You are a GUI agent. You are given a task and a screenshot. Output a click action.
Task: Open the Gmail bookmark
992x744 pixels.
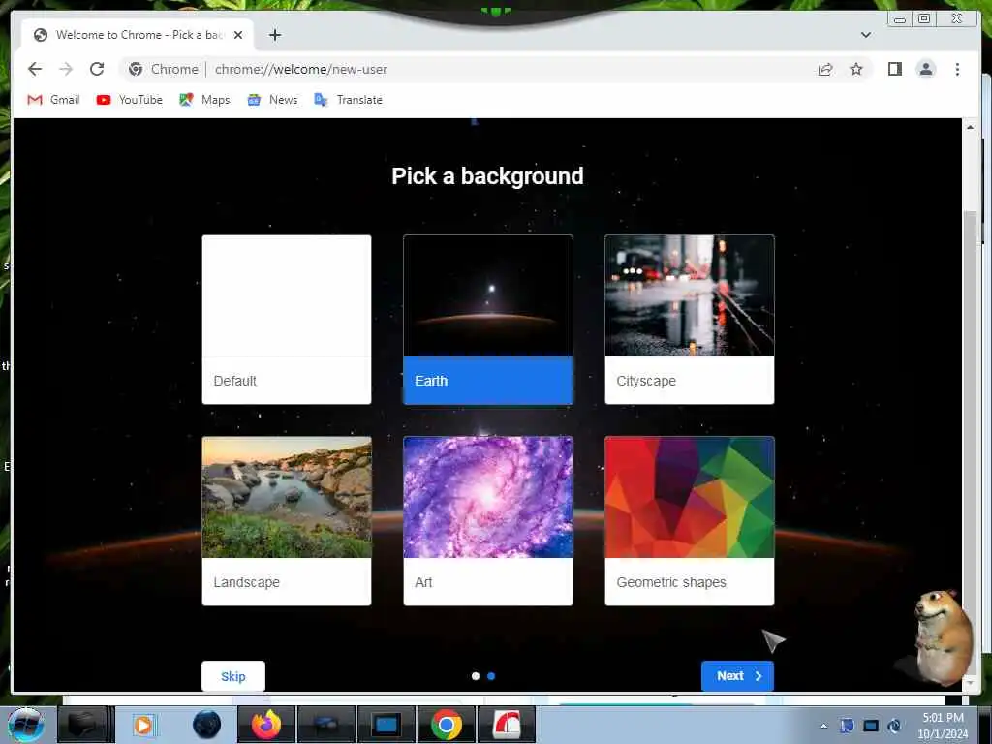(54, 100)
